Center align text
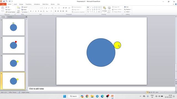This screenshot has width=177, height=99. 58,11
